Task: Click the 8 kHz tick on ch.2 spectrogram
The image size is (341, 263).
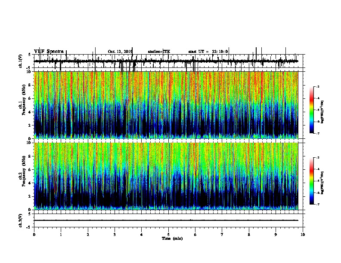Action: pos(30,156)
